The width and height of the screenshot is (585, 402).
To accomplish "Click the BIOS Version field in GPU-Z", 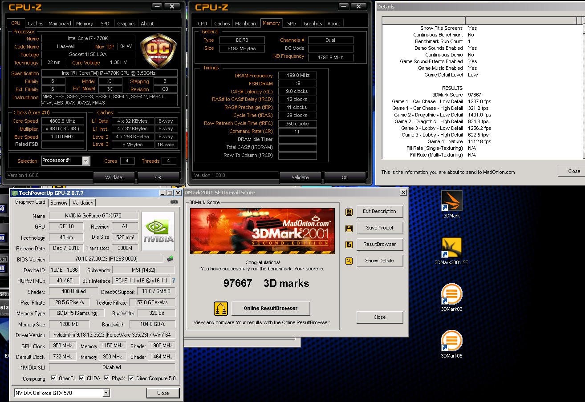I will [106, 259].
